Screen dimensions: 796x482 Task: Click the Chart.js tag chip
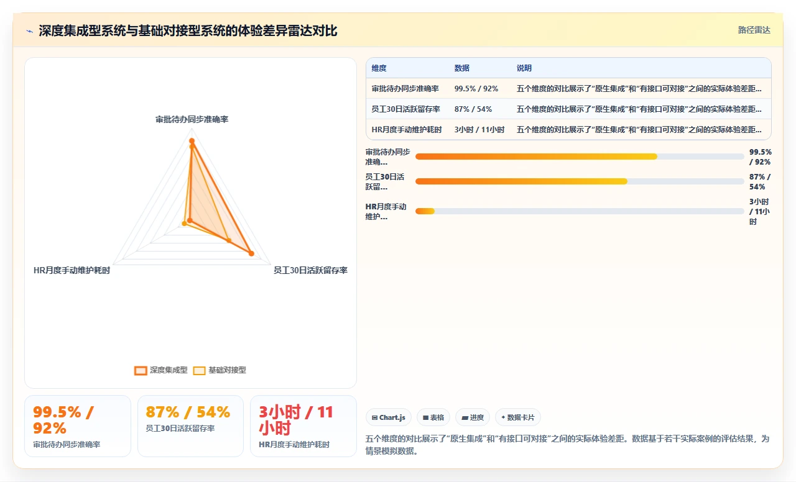tap(389, 417)
